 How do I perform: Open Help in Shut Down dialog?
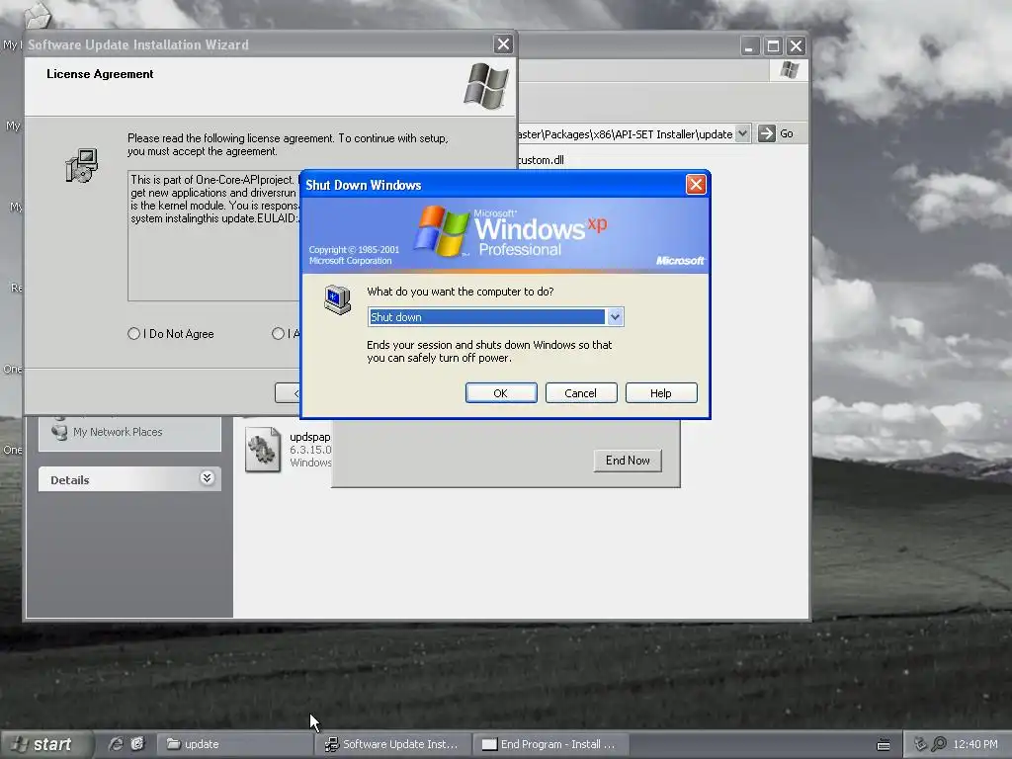661,393
